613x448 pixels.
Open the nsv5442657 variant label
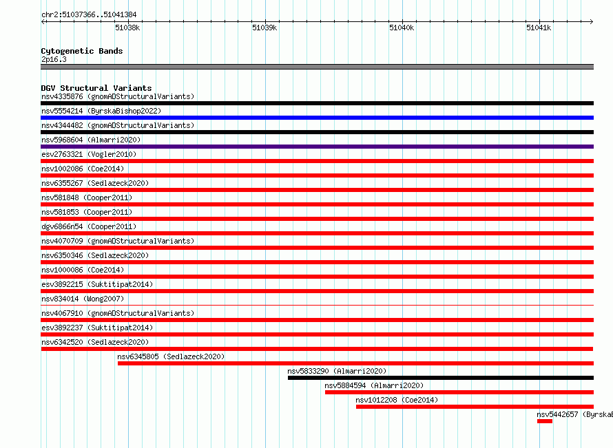coord(574,414)
